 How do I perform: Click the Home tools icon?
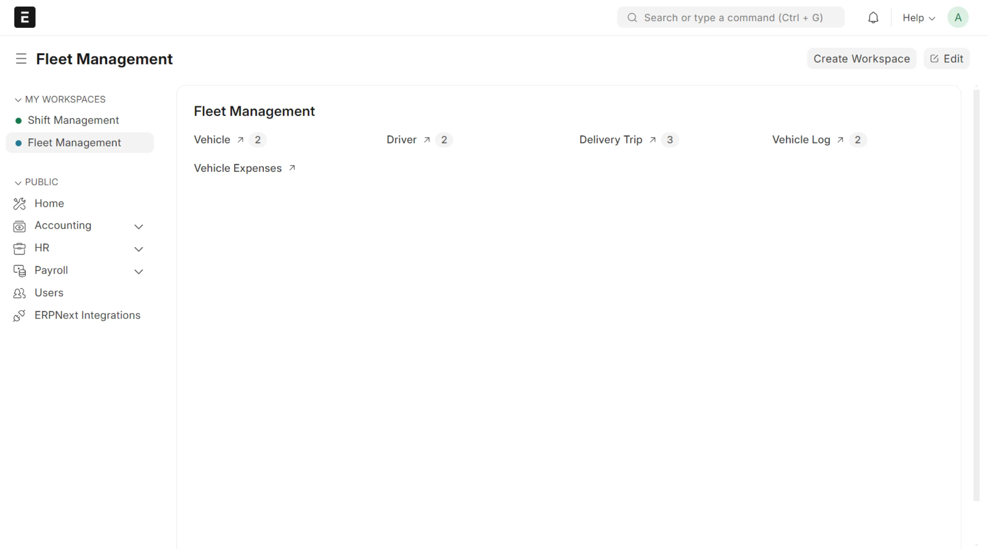click(x=20, y=203)
